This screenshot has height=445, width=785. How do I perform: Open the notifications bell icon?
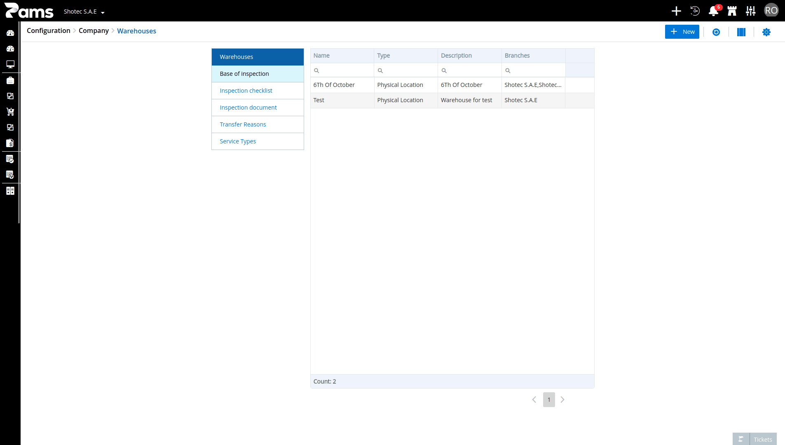[713, 11]
